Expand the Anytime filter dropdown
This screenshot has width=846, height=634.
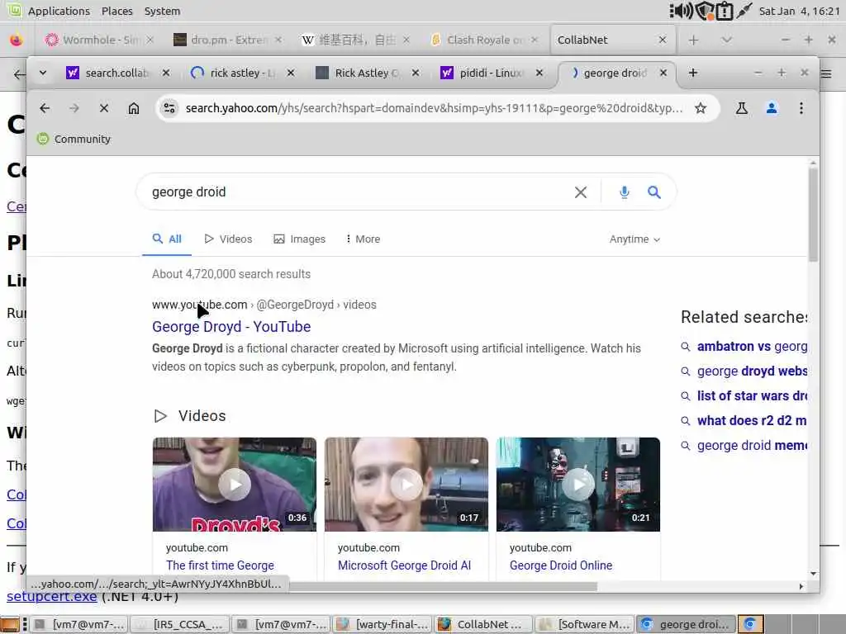coord(634,239)
